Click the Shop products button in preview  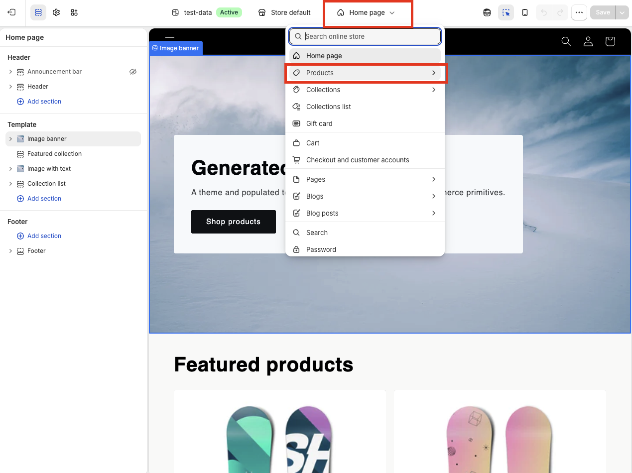click(233, 222)
